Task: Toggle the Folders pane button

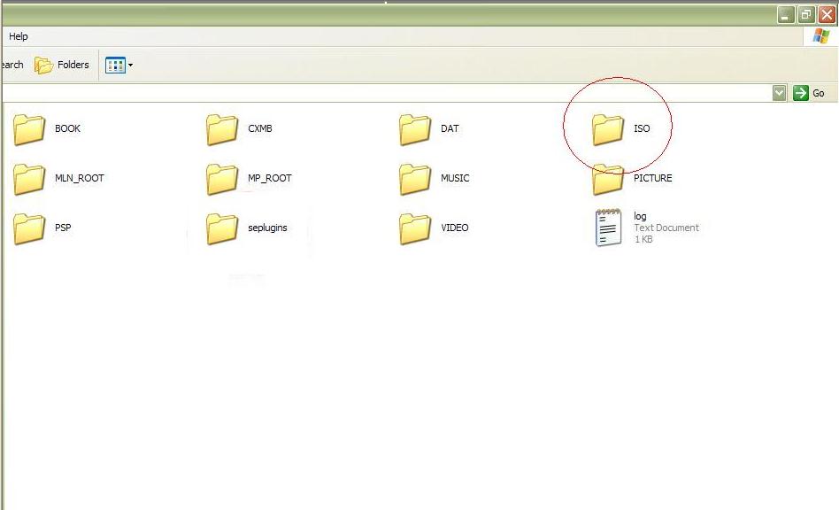Action: pyautogui.click(x=62, y=65)
